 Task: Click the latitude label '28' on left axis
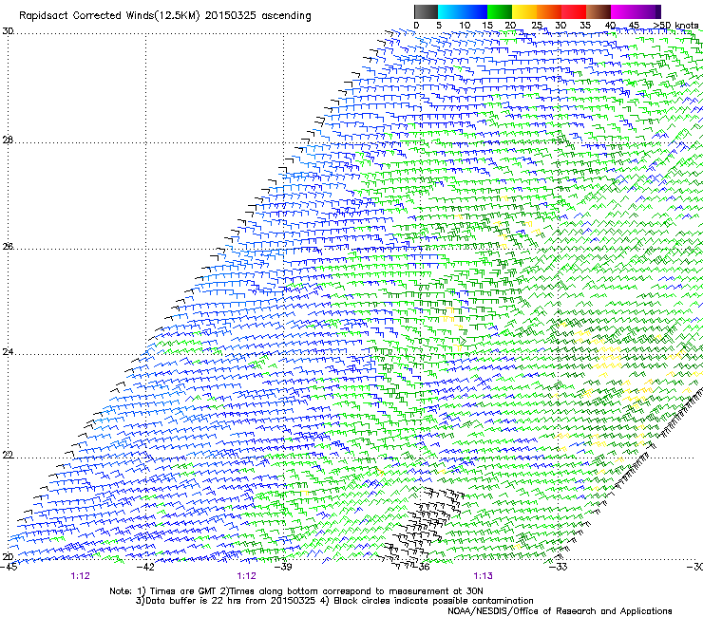coord(8,140)
